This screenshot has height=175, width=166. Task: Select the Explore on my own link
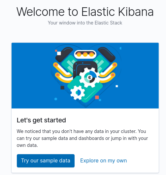click(x=103, y=161)
